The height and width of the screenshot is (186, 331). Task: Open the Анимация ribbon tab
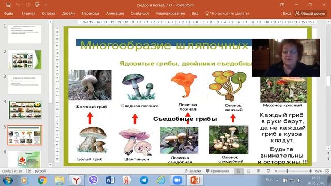115,13
